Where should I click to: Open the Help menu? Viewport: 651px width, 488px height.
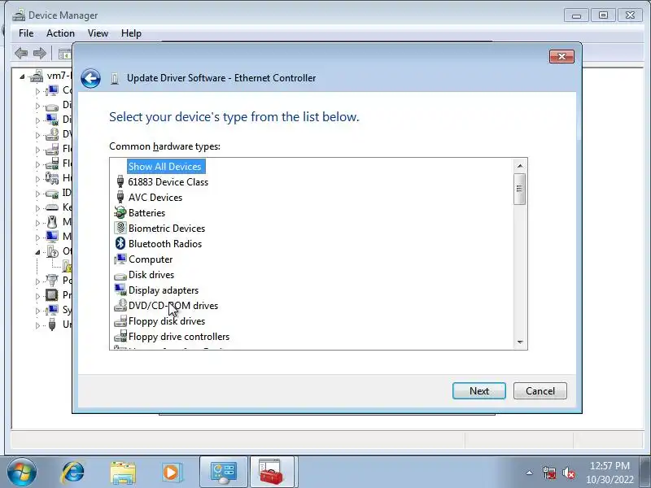click(131, 33)
